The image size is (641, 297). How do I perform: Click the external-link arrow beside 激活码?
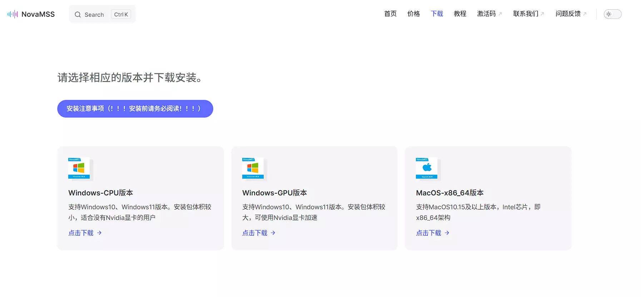[x=500, y=14]
